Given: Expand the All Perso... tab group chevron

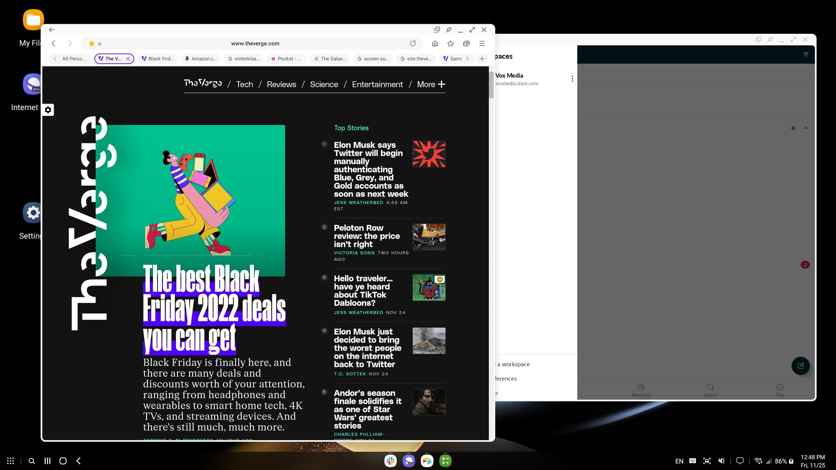Looking at the screenshot, I should tap(55, 59).
